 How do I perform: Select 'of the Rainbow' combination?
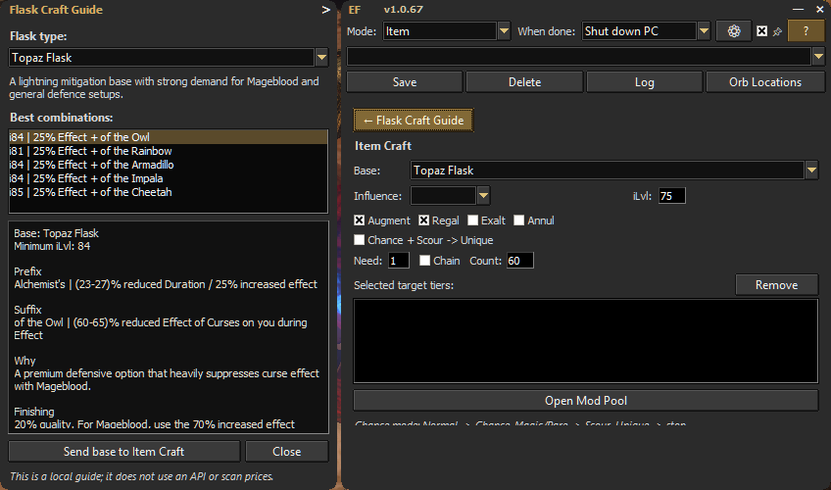[x=168, y=151]
